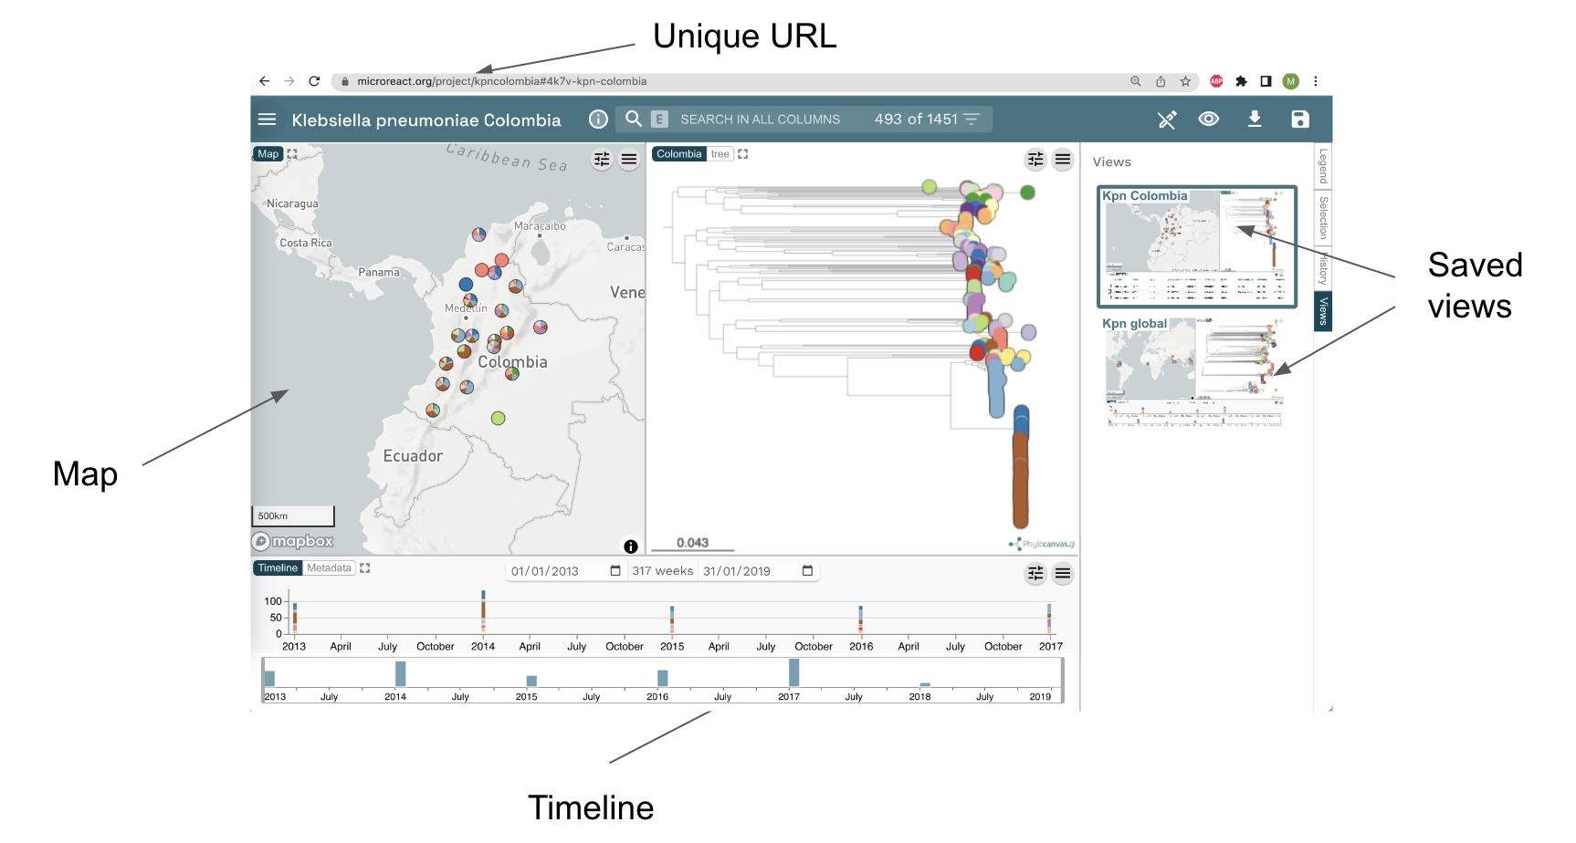This screenshot has width=1576, height=843.
Task: Open view options with the eye icon
Action: (x=1208, y=119)
